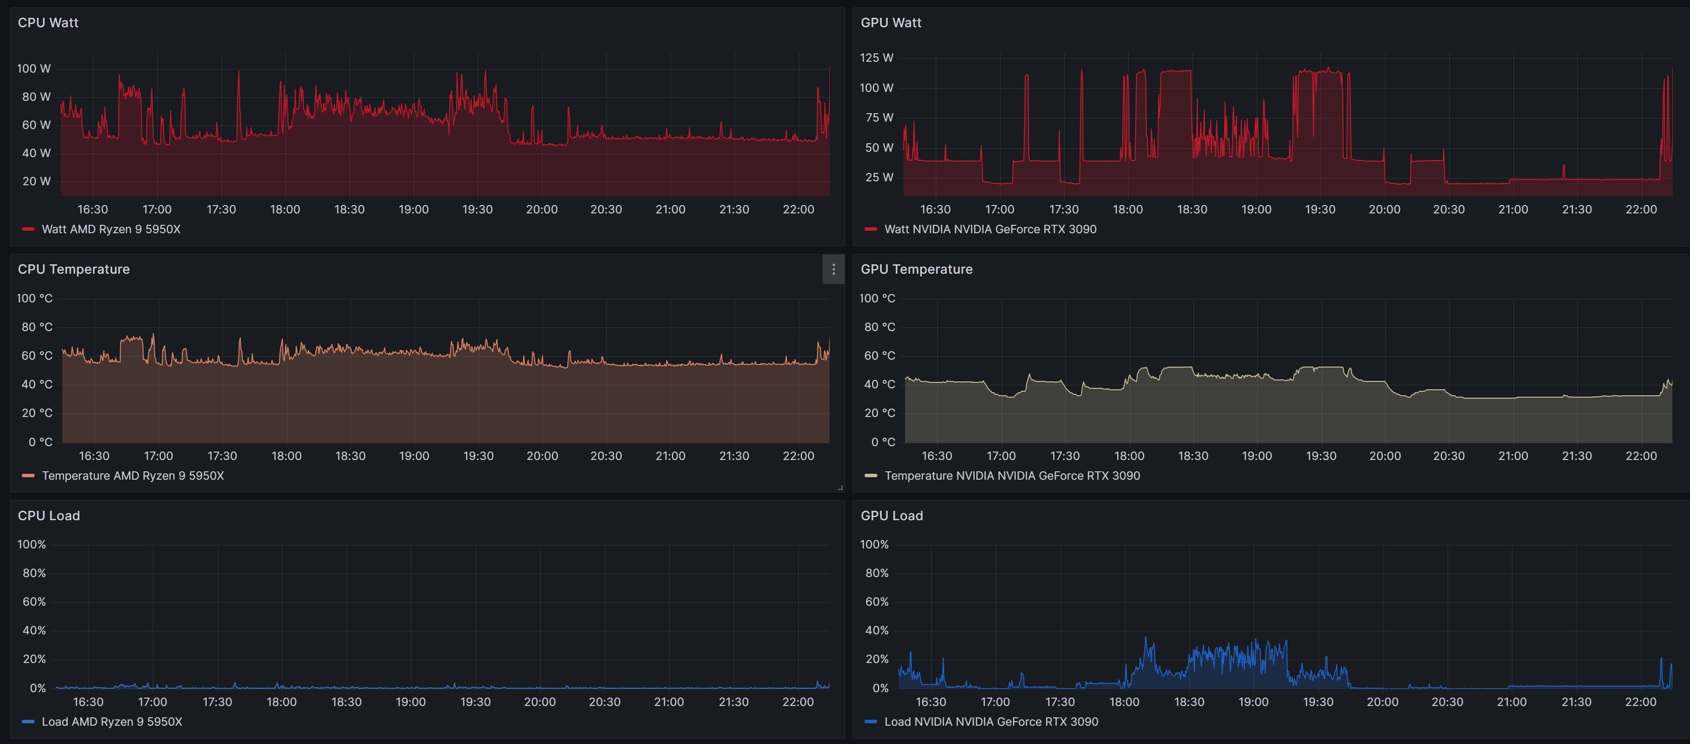Open the GPU Temperature panel title menu
This screenshot has height=744, width=1690.
click(x=916, y=269)
